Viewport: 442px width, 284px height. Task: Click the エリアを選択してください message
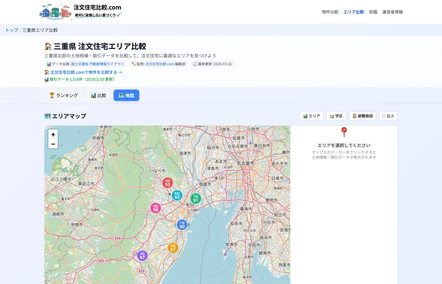(344, 145)
